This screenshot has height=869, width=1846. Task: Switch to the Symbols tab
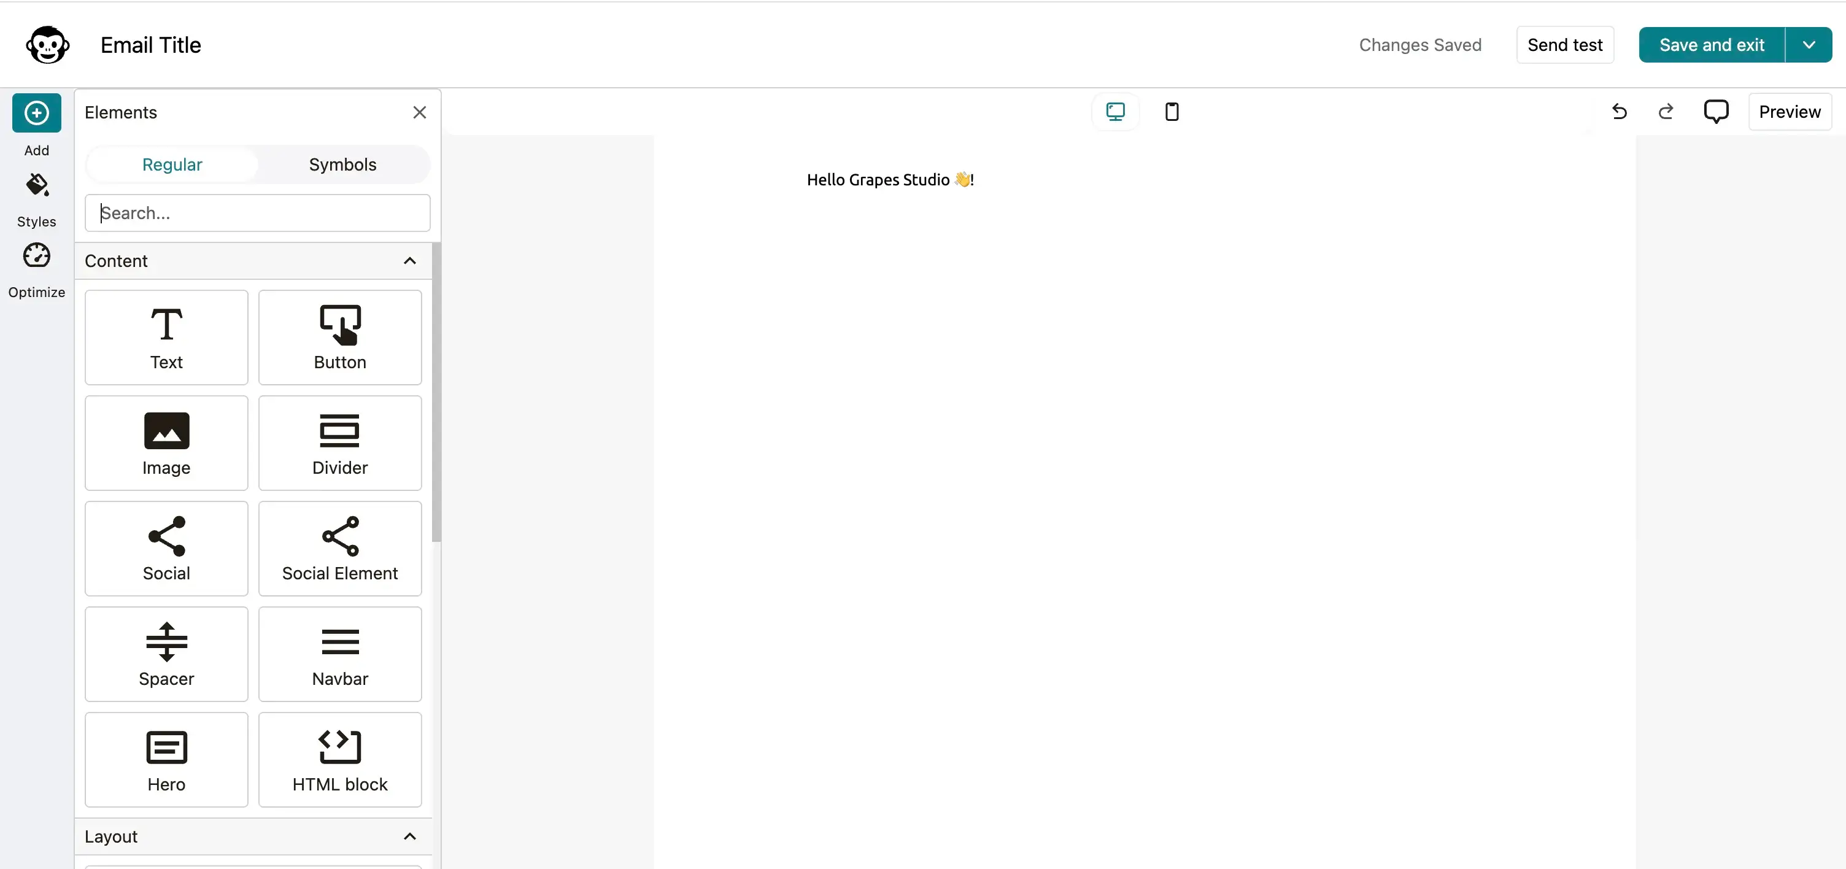tap(342, 164)
